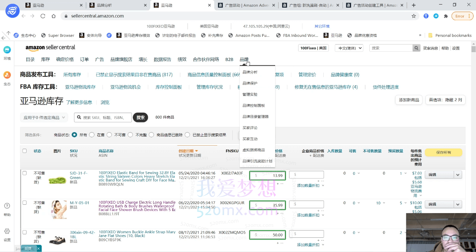Select the 所有 status radio button
Viewport: 476px width, 252px height.
point(74,135)
